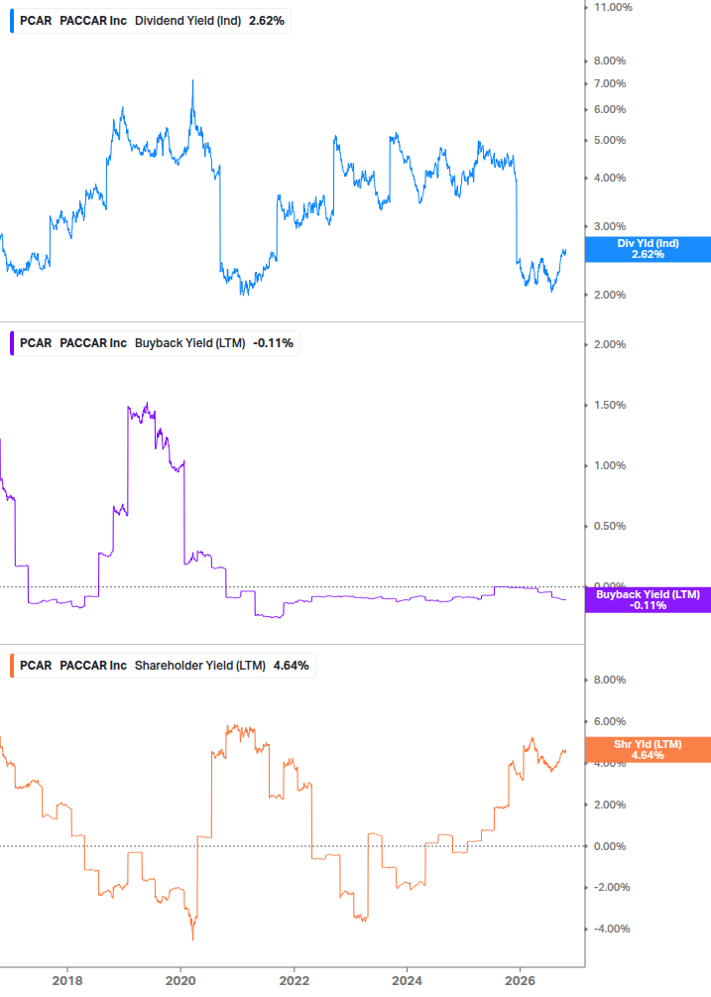Click the 7.00% tick on the dividend yield axis
711x997 pixels.
pos(610,84)
